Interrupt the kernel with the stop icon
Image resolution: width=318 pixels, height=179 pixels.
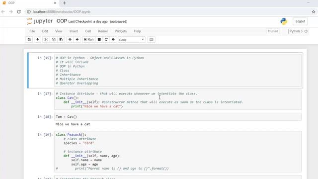(x=99, y=40)
